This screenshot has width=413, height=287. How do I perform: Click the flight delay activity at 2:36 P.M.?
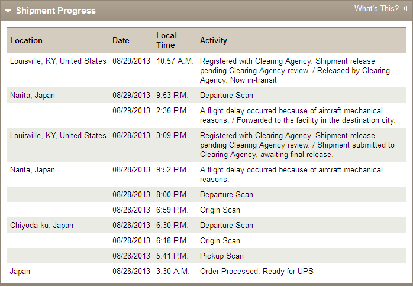(x=298, y=116)
